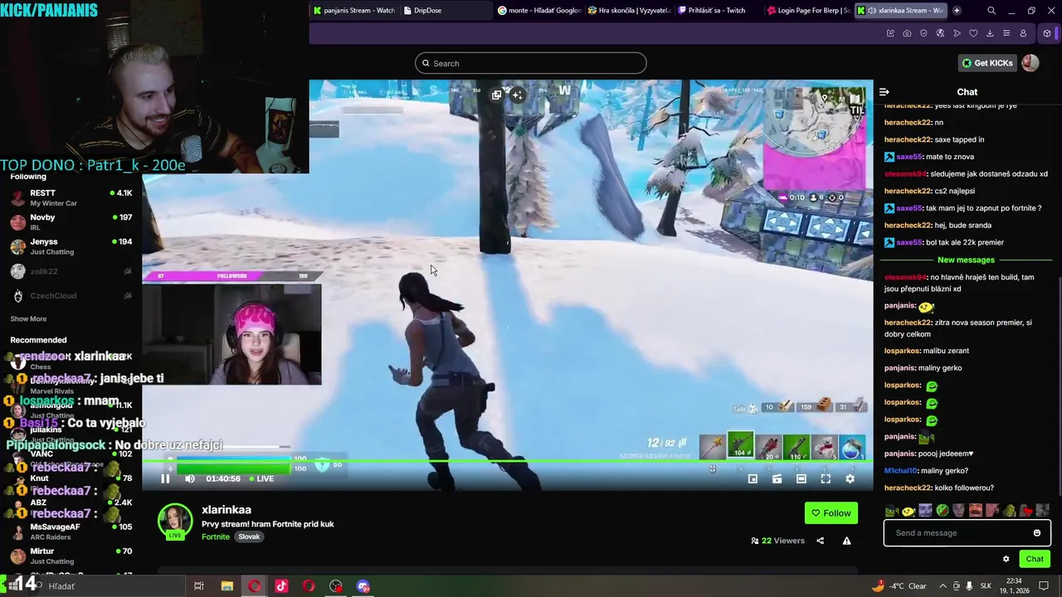
Task: Click the browser edit/note toolbar icon
Action: [890, 33]
